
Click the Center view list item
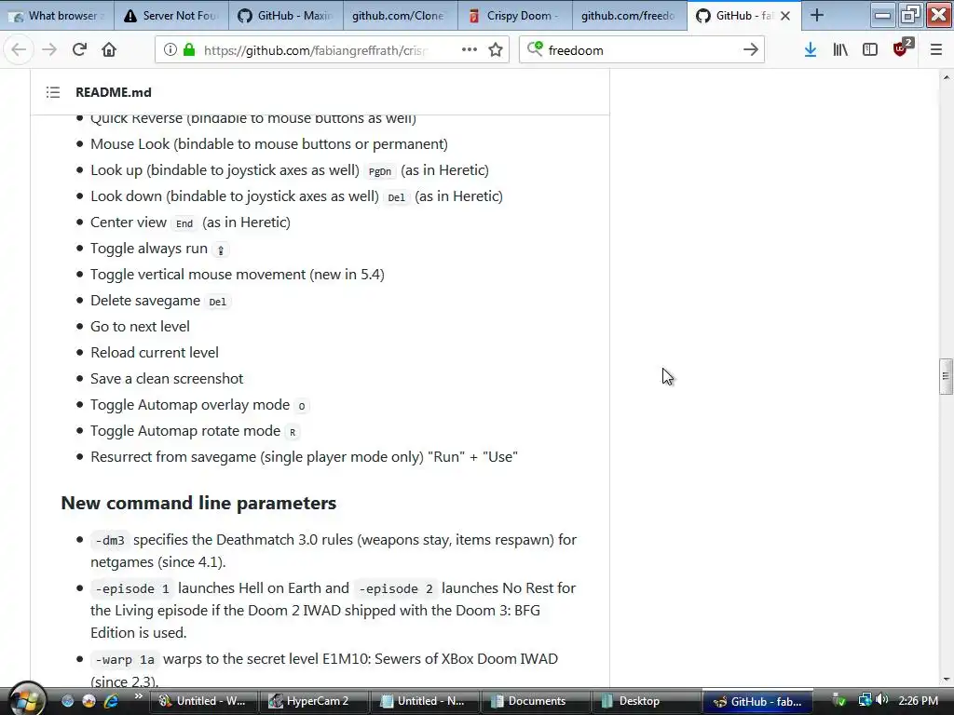click(x=190, y=223)
